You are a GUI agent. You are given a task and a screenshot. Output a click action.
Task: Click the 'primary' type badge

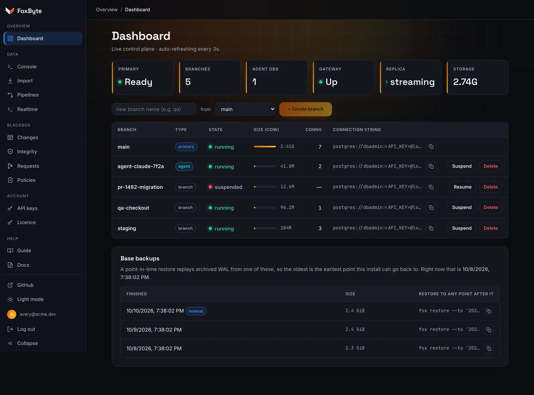(186, 147)
